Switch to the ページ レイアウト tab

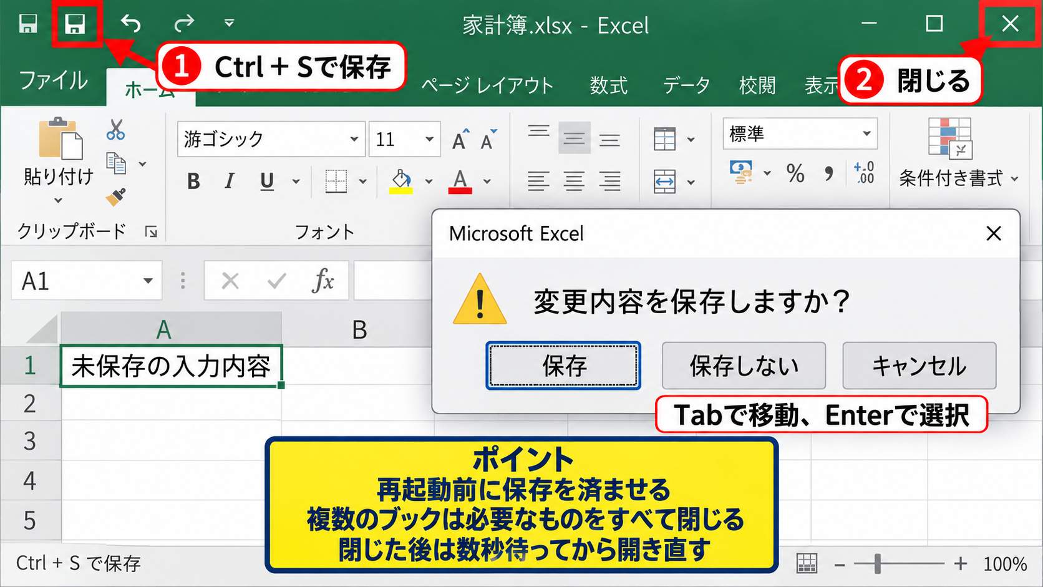click(x=487, y=85)
